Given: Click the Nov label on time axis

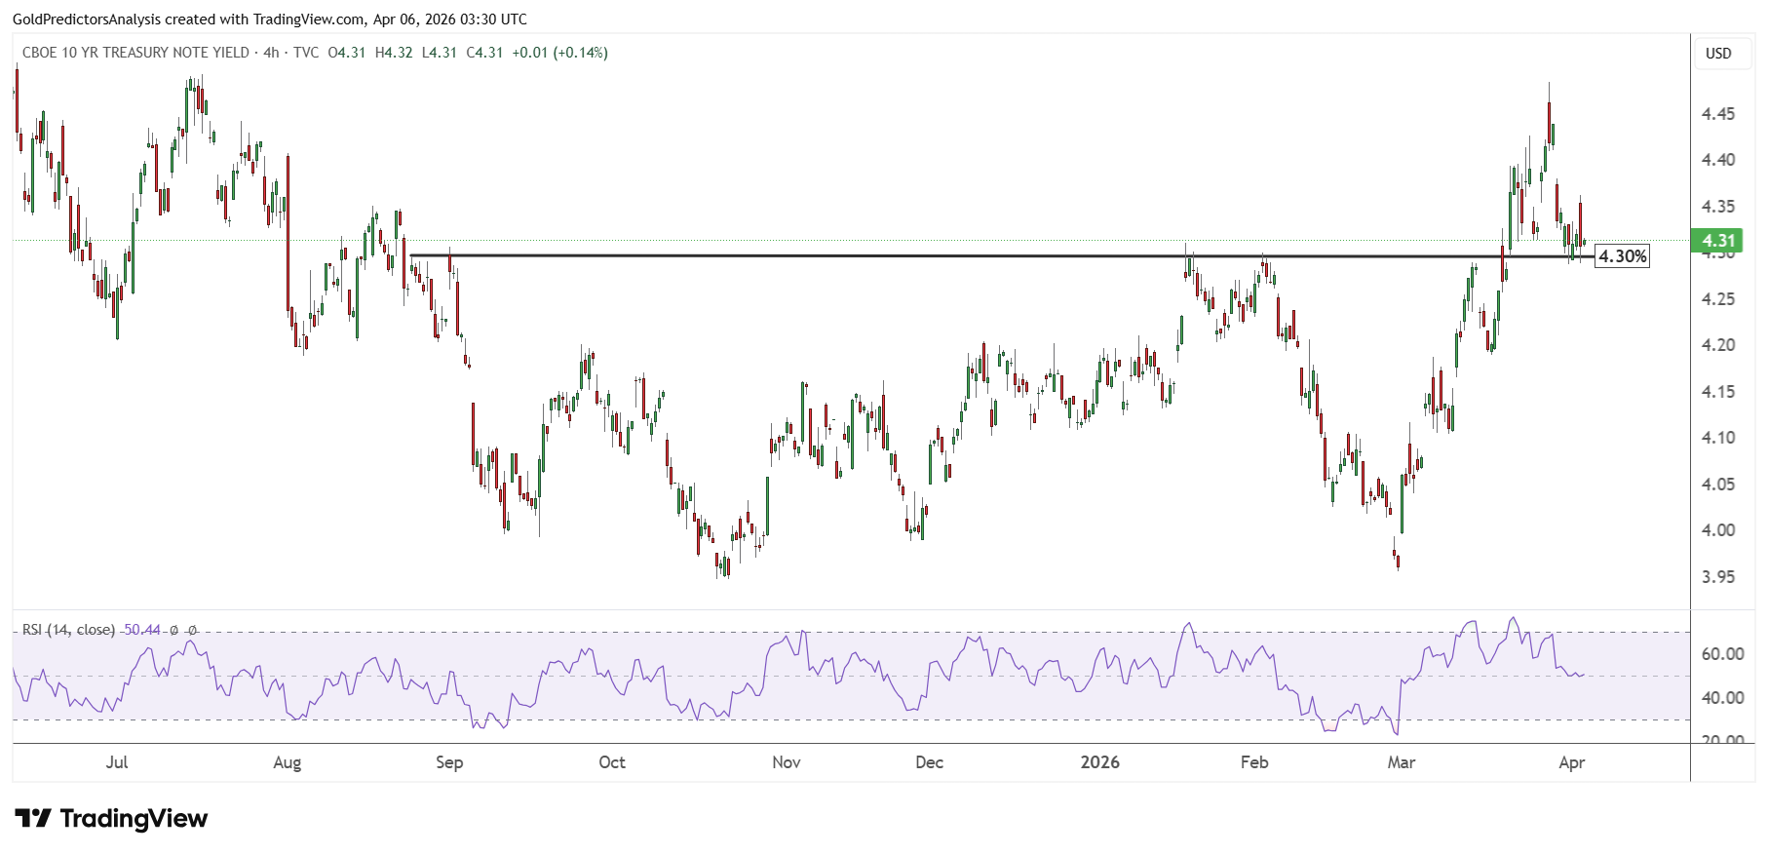Looking at the screenshot, I should pyautogui.click(x=787, y=762).
